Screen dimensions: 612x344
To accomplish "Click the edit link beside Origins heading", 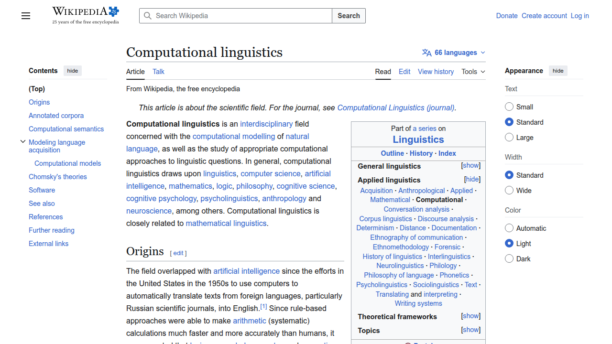I will (x=178, y=253).
